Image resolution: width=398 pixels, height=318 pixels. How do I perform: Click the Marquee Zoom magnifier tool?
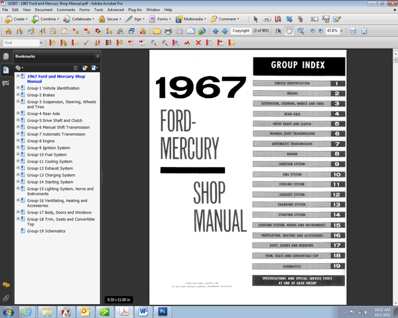[x=300, y=31]
